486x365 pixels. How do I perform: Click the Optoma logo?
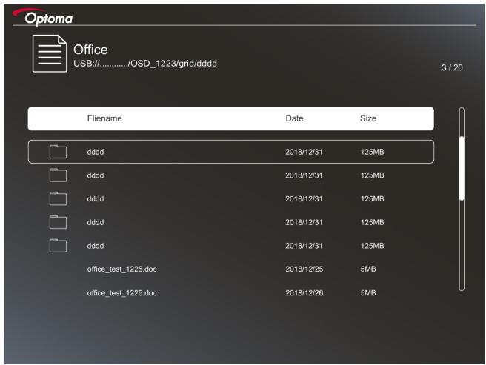coord(43,17)
